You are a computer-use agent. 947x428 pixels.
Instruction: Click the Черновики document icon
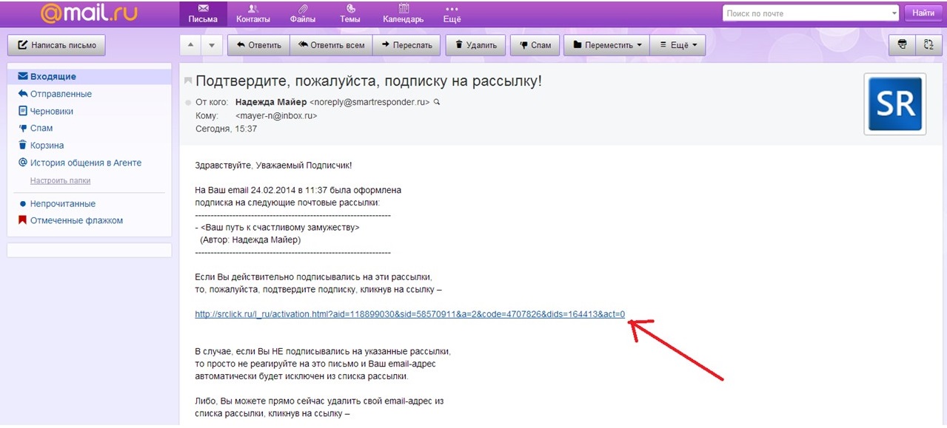(x=23, y=111)
